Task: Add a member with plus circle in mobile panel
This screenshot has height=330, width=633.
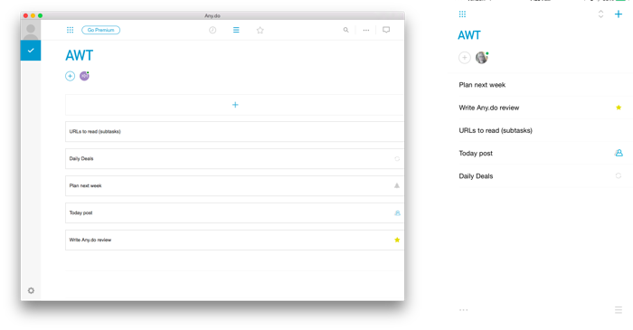Action: (465, 58)
